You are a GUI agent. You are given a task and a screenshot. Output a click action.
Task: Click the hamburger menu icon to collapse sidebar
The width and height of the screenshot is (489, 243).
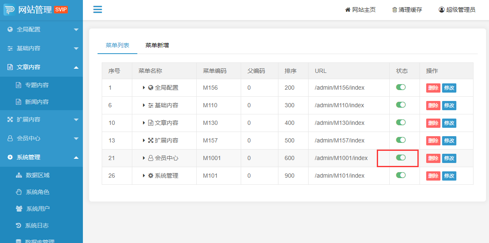98,10
